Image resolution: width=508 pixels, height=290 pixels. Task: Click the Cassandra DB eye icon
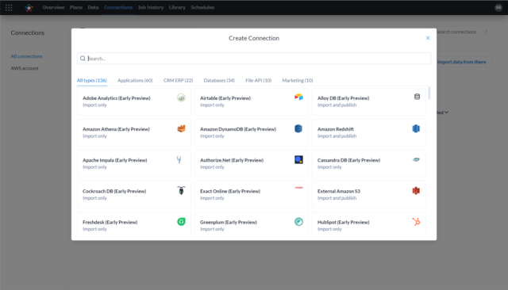click(416, 159)
